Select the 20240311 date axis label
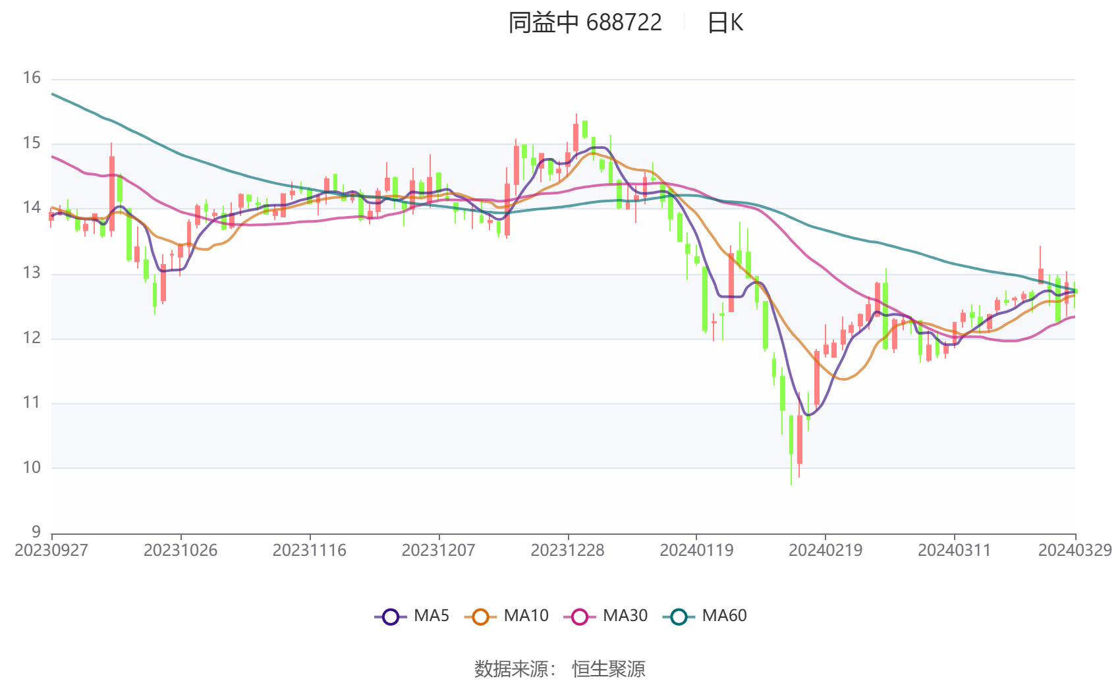 [x=955, y=551]
